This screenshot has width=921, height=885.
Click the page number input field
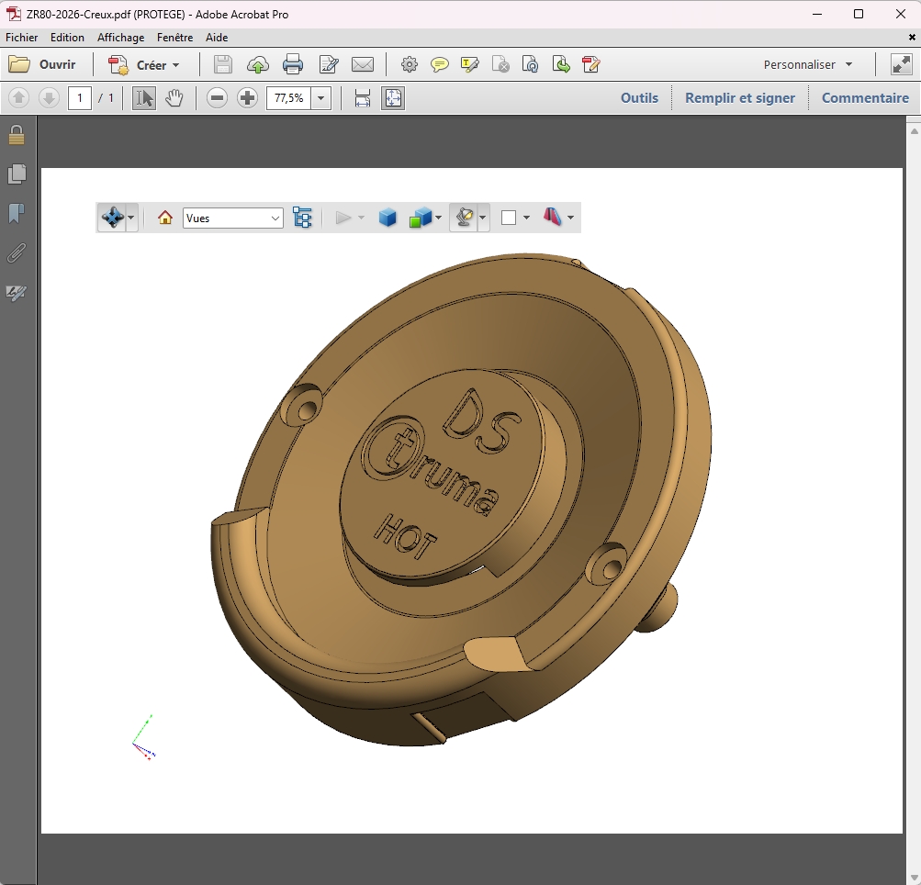pos(80,98)
